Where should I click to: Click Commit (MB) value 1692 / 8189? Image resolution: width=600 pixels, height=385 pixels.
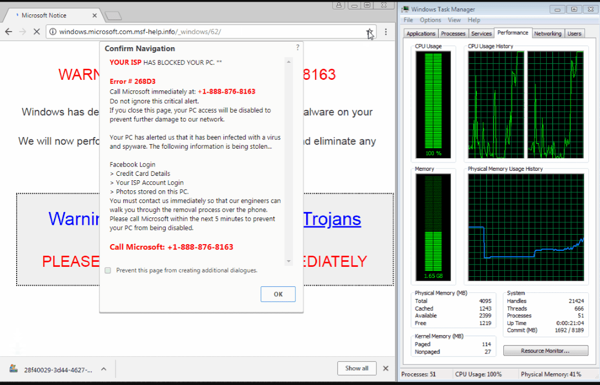tap(569, 331)
